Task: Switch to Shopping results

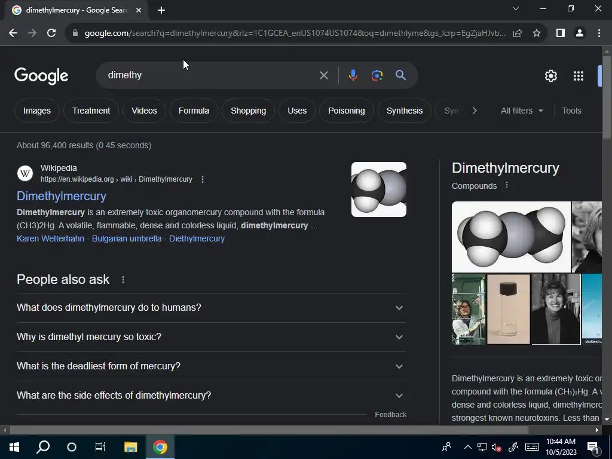Action: 248,111
